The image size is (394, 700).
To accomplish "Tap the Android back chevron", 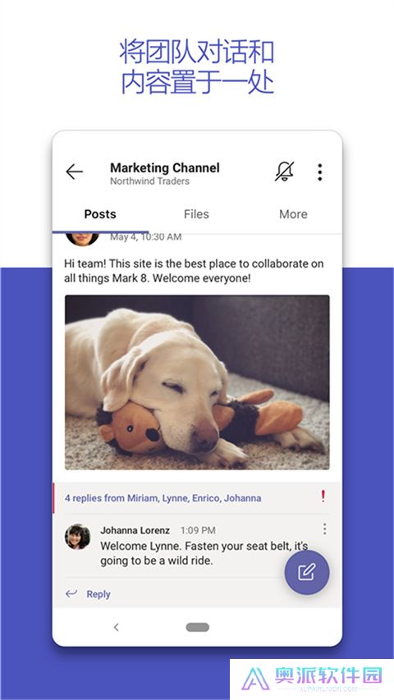I will (116, 627).
